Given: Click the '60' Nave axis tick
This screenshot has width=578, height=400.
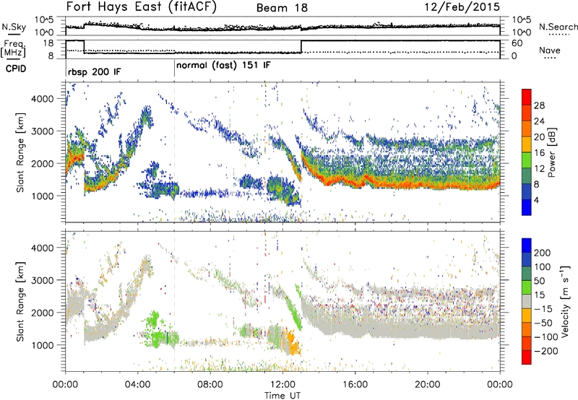Looking at the screenshot, I should click(x=517, y=43).
